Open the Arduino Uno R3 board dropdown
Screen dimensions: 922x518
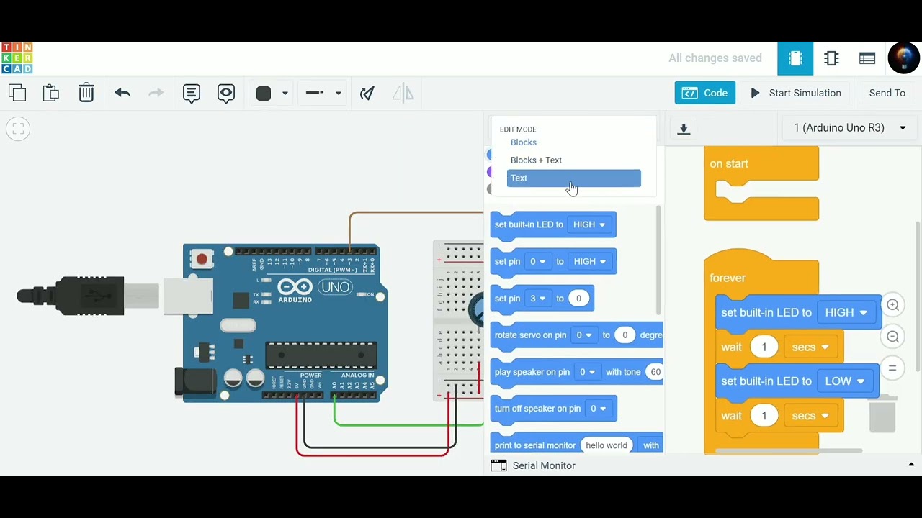[850, 128]
